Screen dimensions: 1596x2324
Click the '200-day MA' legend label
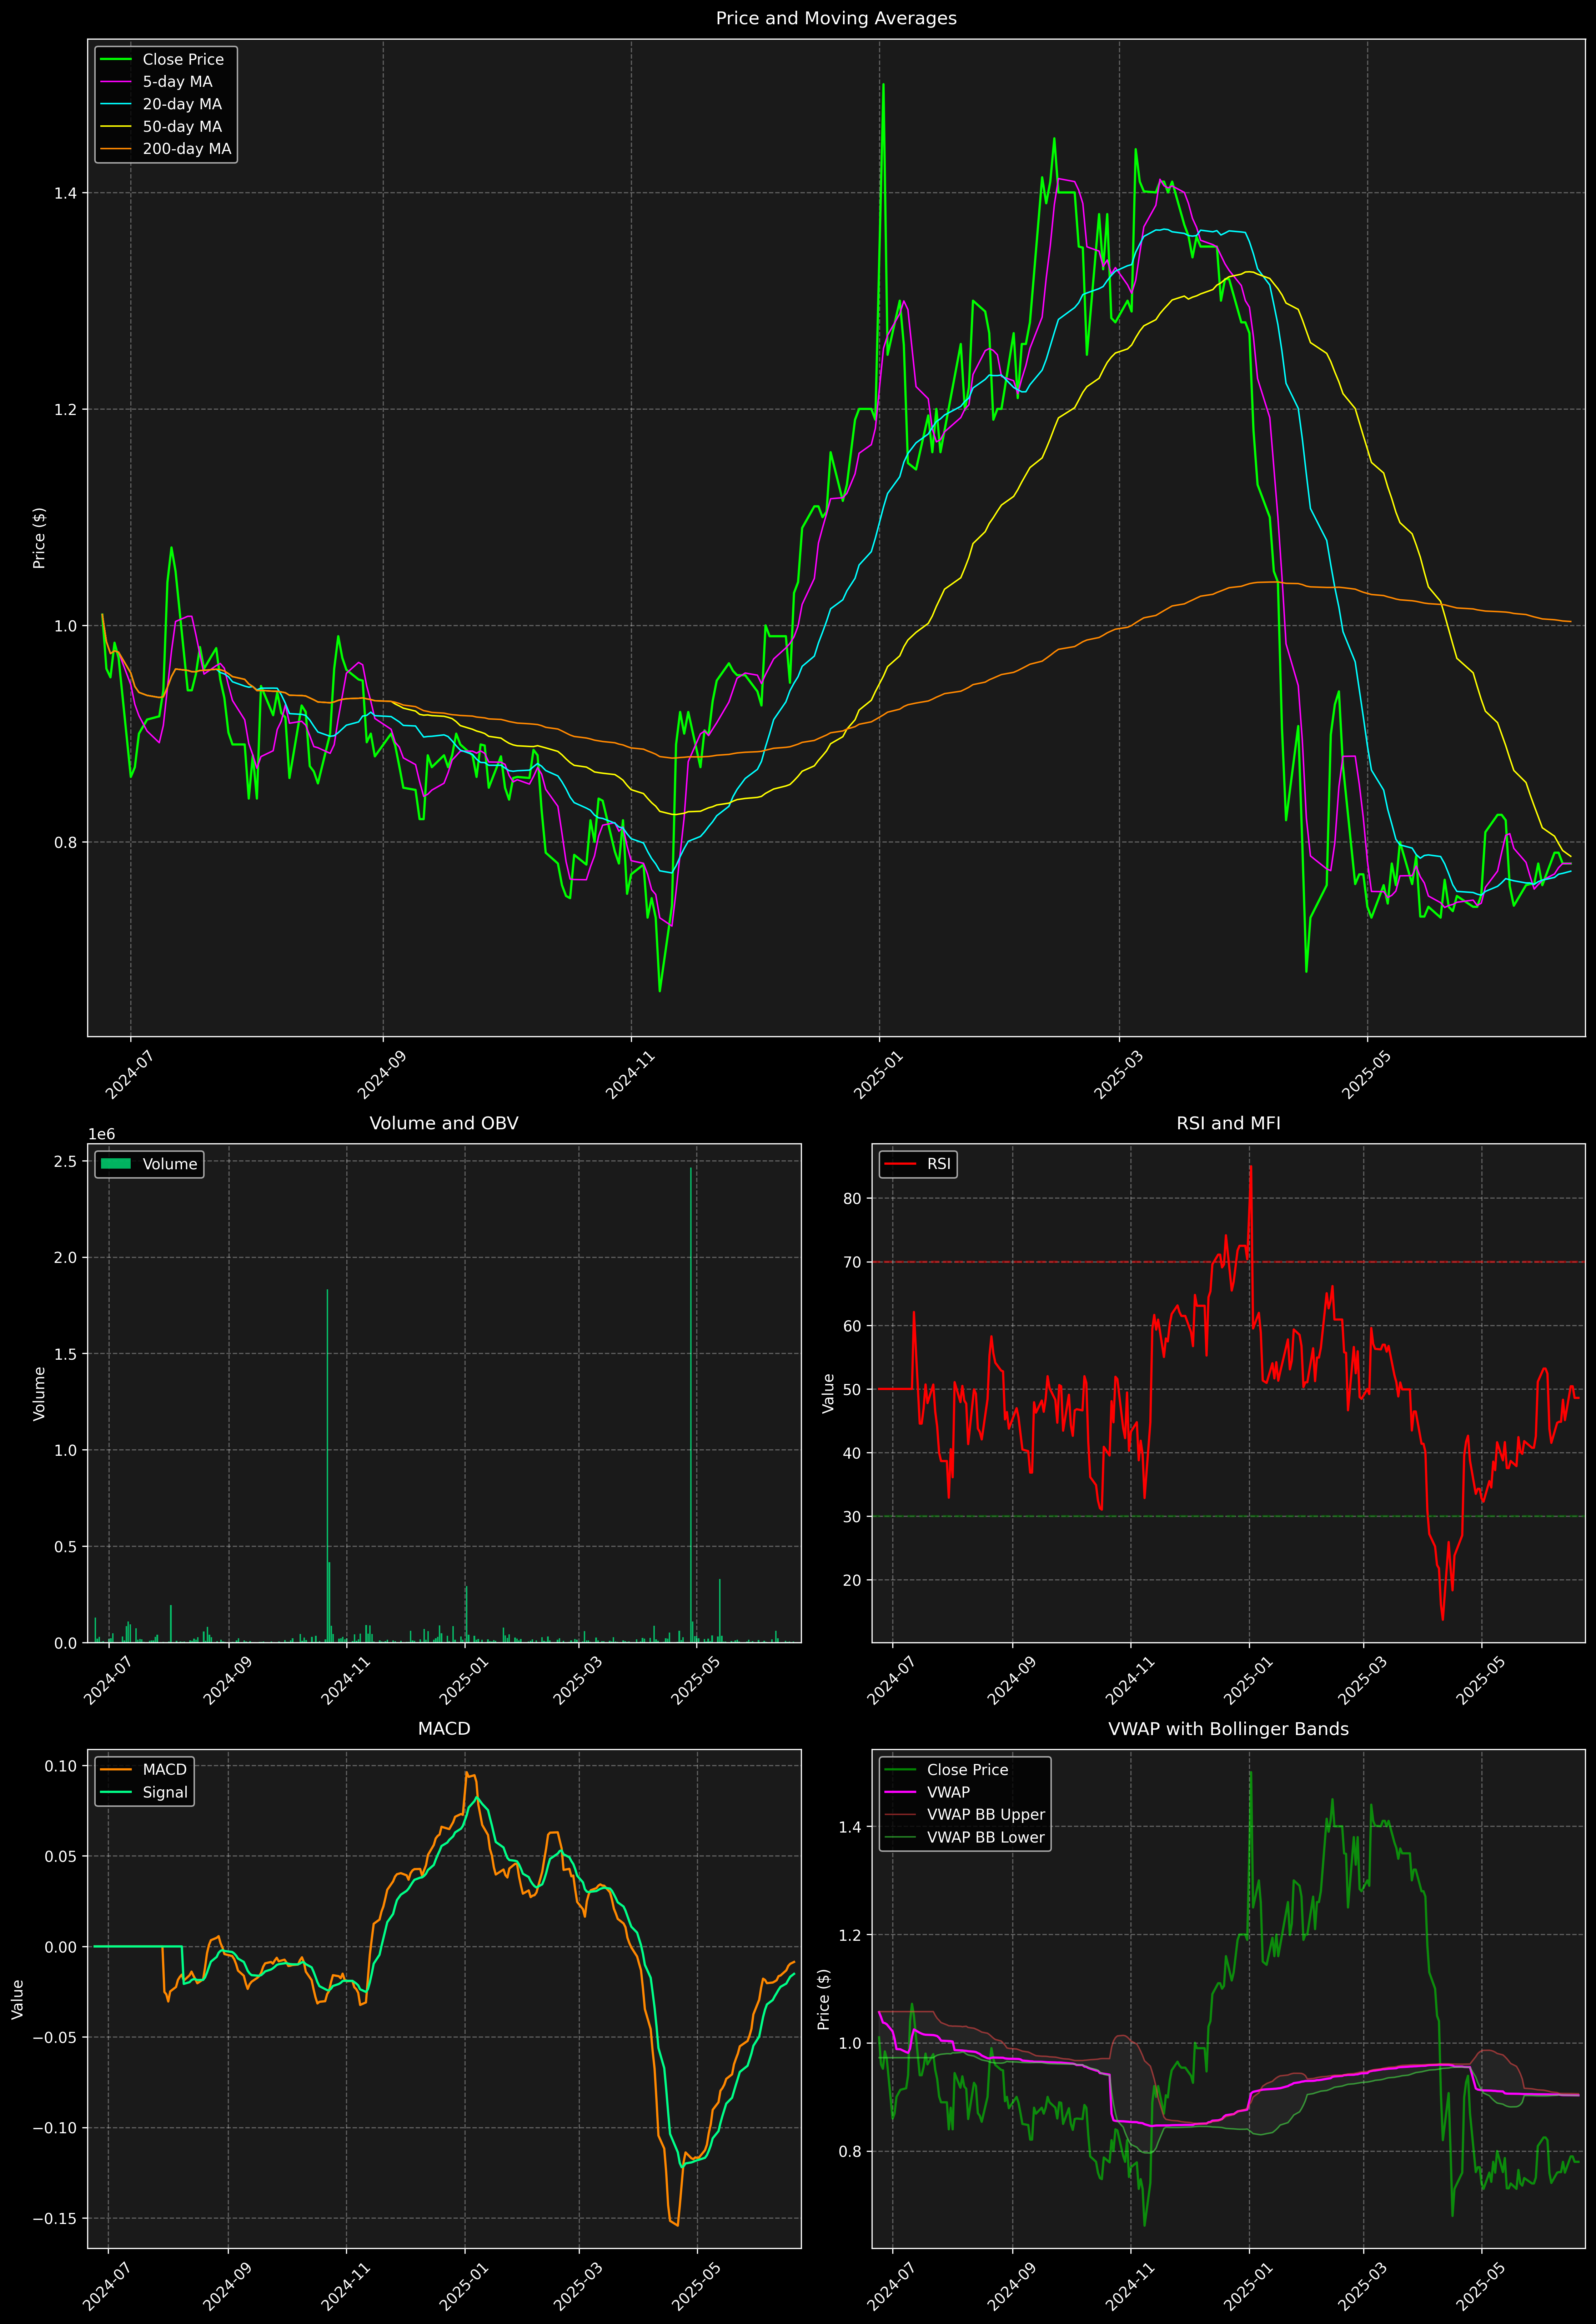coord(187,149)
